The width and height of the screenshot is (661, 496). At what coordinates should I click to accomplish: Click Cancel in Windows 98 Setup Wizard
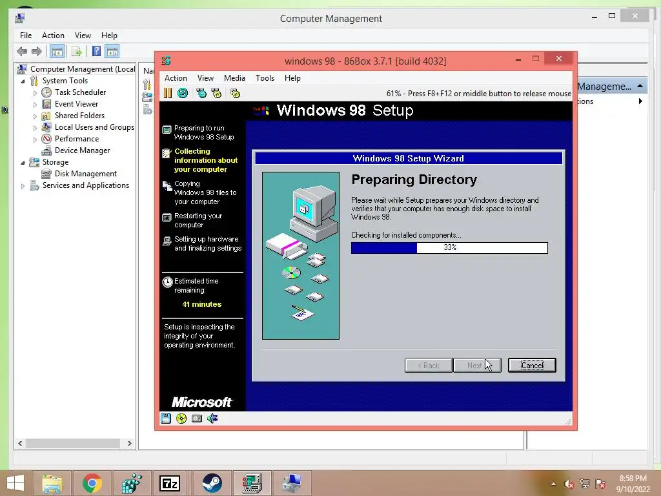tap(532, 366)
